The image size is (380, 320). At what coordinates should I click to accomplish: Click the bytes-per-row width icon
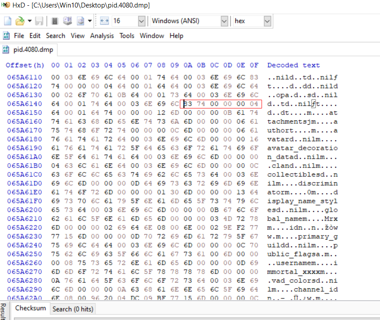tap(104, 21)
